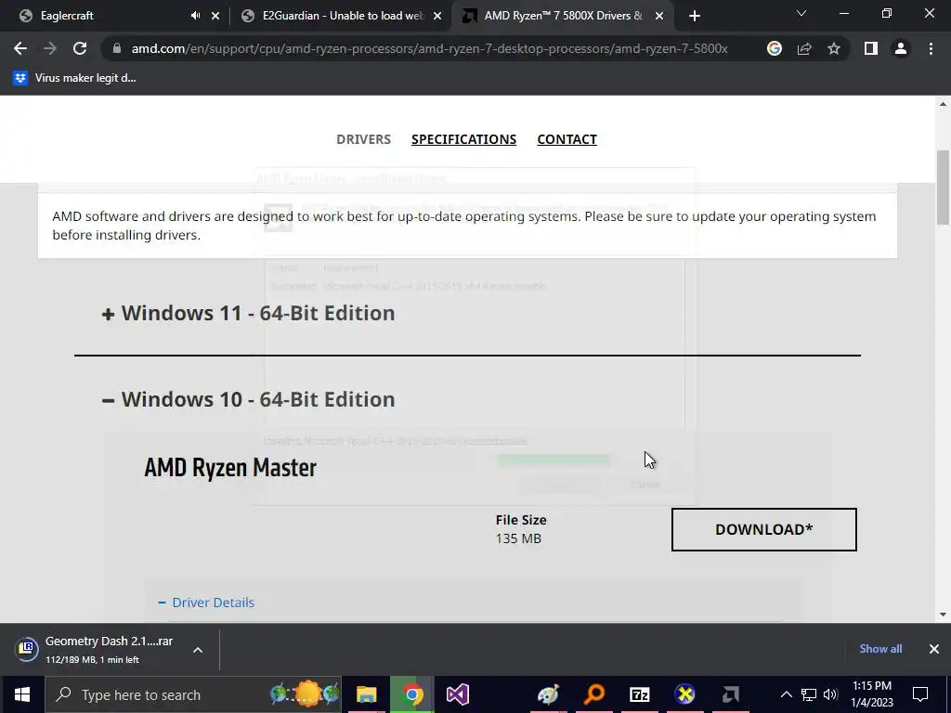951x713 pixels.
Task: Click the 135 MB file size value
Action: pyautogui.click(x=518, y=538)
